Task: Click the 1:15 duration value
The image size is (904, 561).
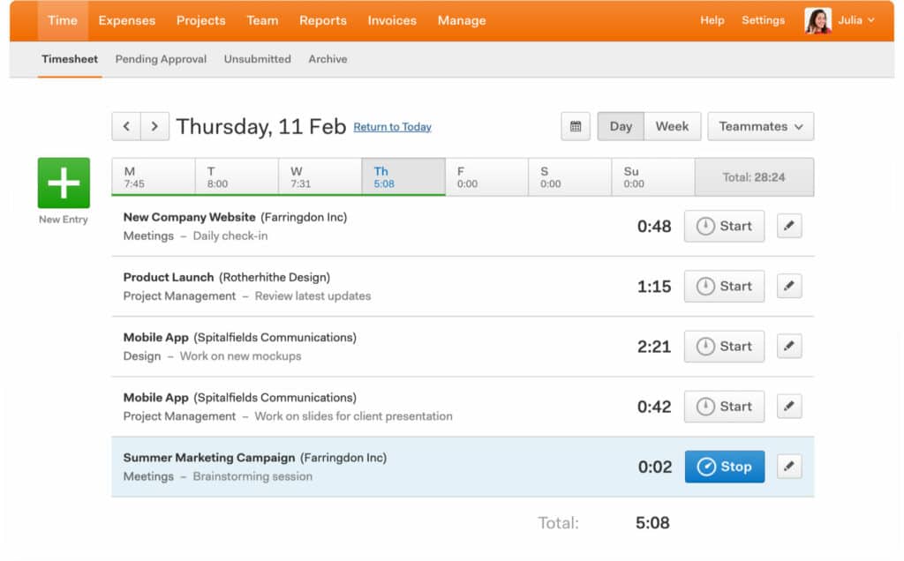Action: pos(654,287)
